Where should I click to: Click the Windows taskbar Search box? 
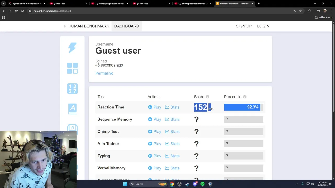click(149, 184)
